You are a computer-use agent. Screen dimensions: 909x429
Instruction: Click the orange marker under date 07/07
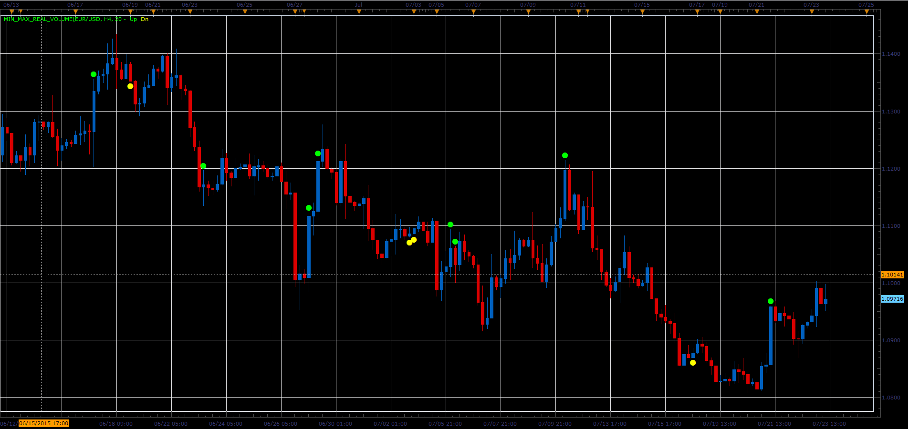[473, 12]
